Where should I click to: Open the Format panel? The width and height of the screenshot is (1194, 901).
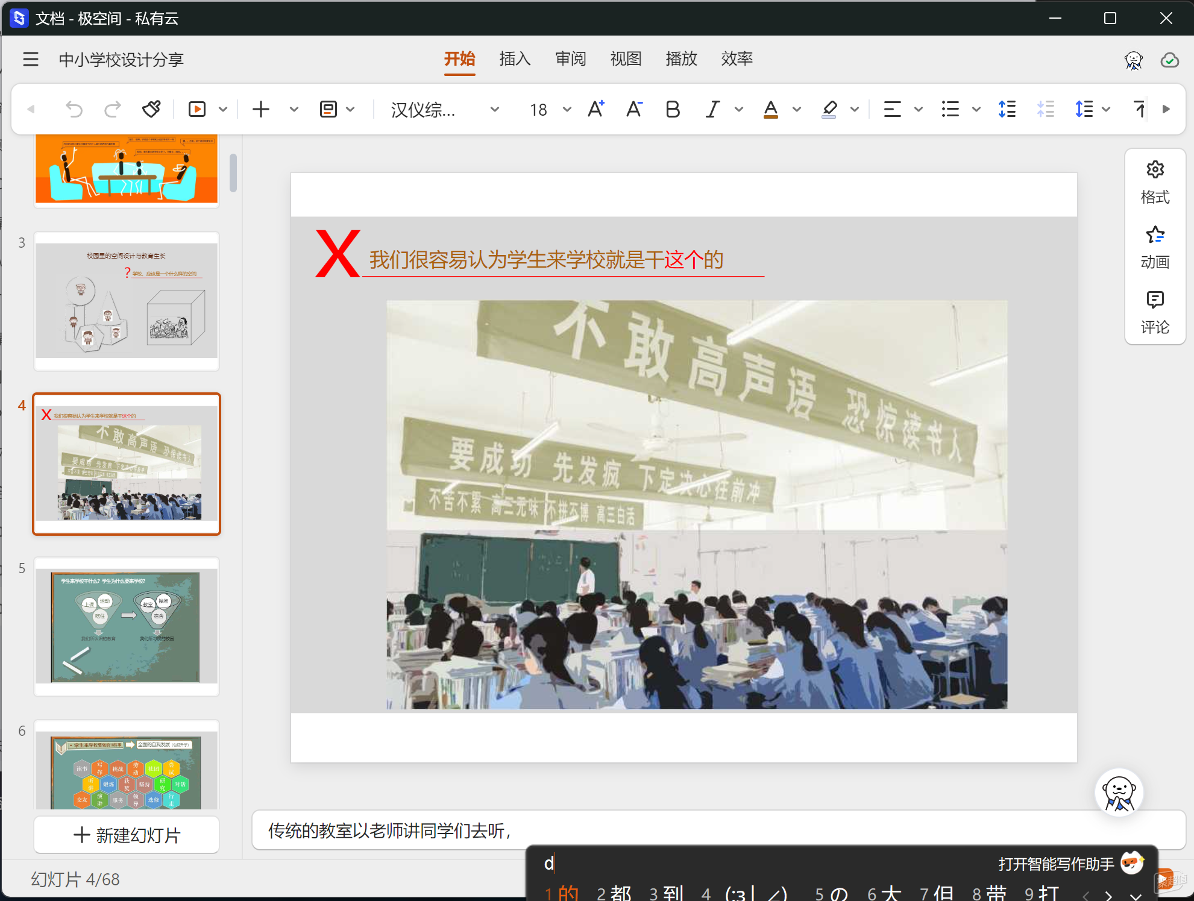[x=1155, y=183]
